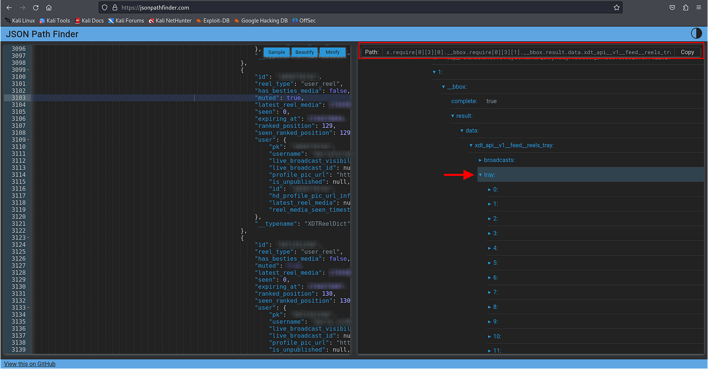
Task: Open the Firefox hamburger menu
Action: [699, 8]
